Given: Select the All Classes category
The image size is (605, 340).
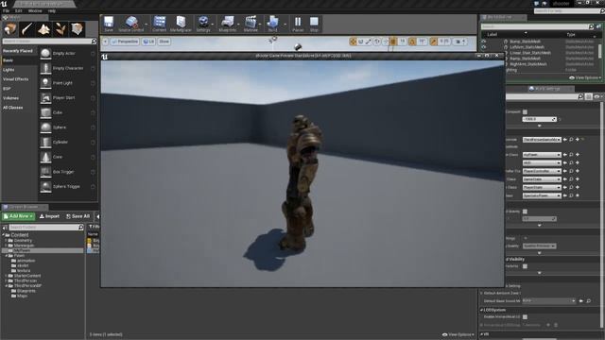Looking at the screenshot, I should tap(12, 108).
